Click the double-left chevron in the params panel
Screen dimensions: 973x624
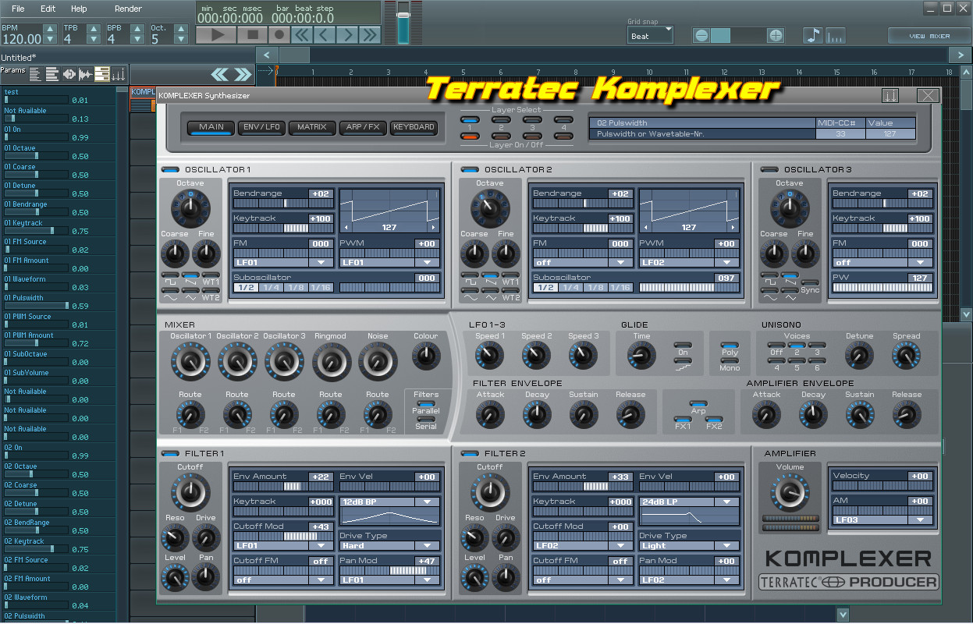coord(220,74)
